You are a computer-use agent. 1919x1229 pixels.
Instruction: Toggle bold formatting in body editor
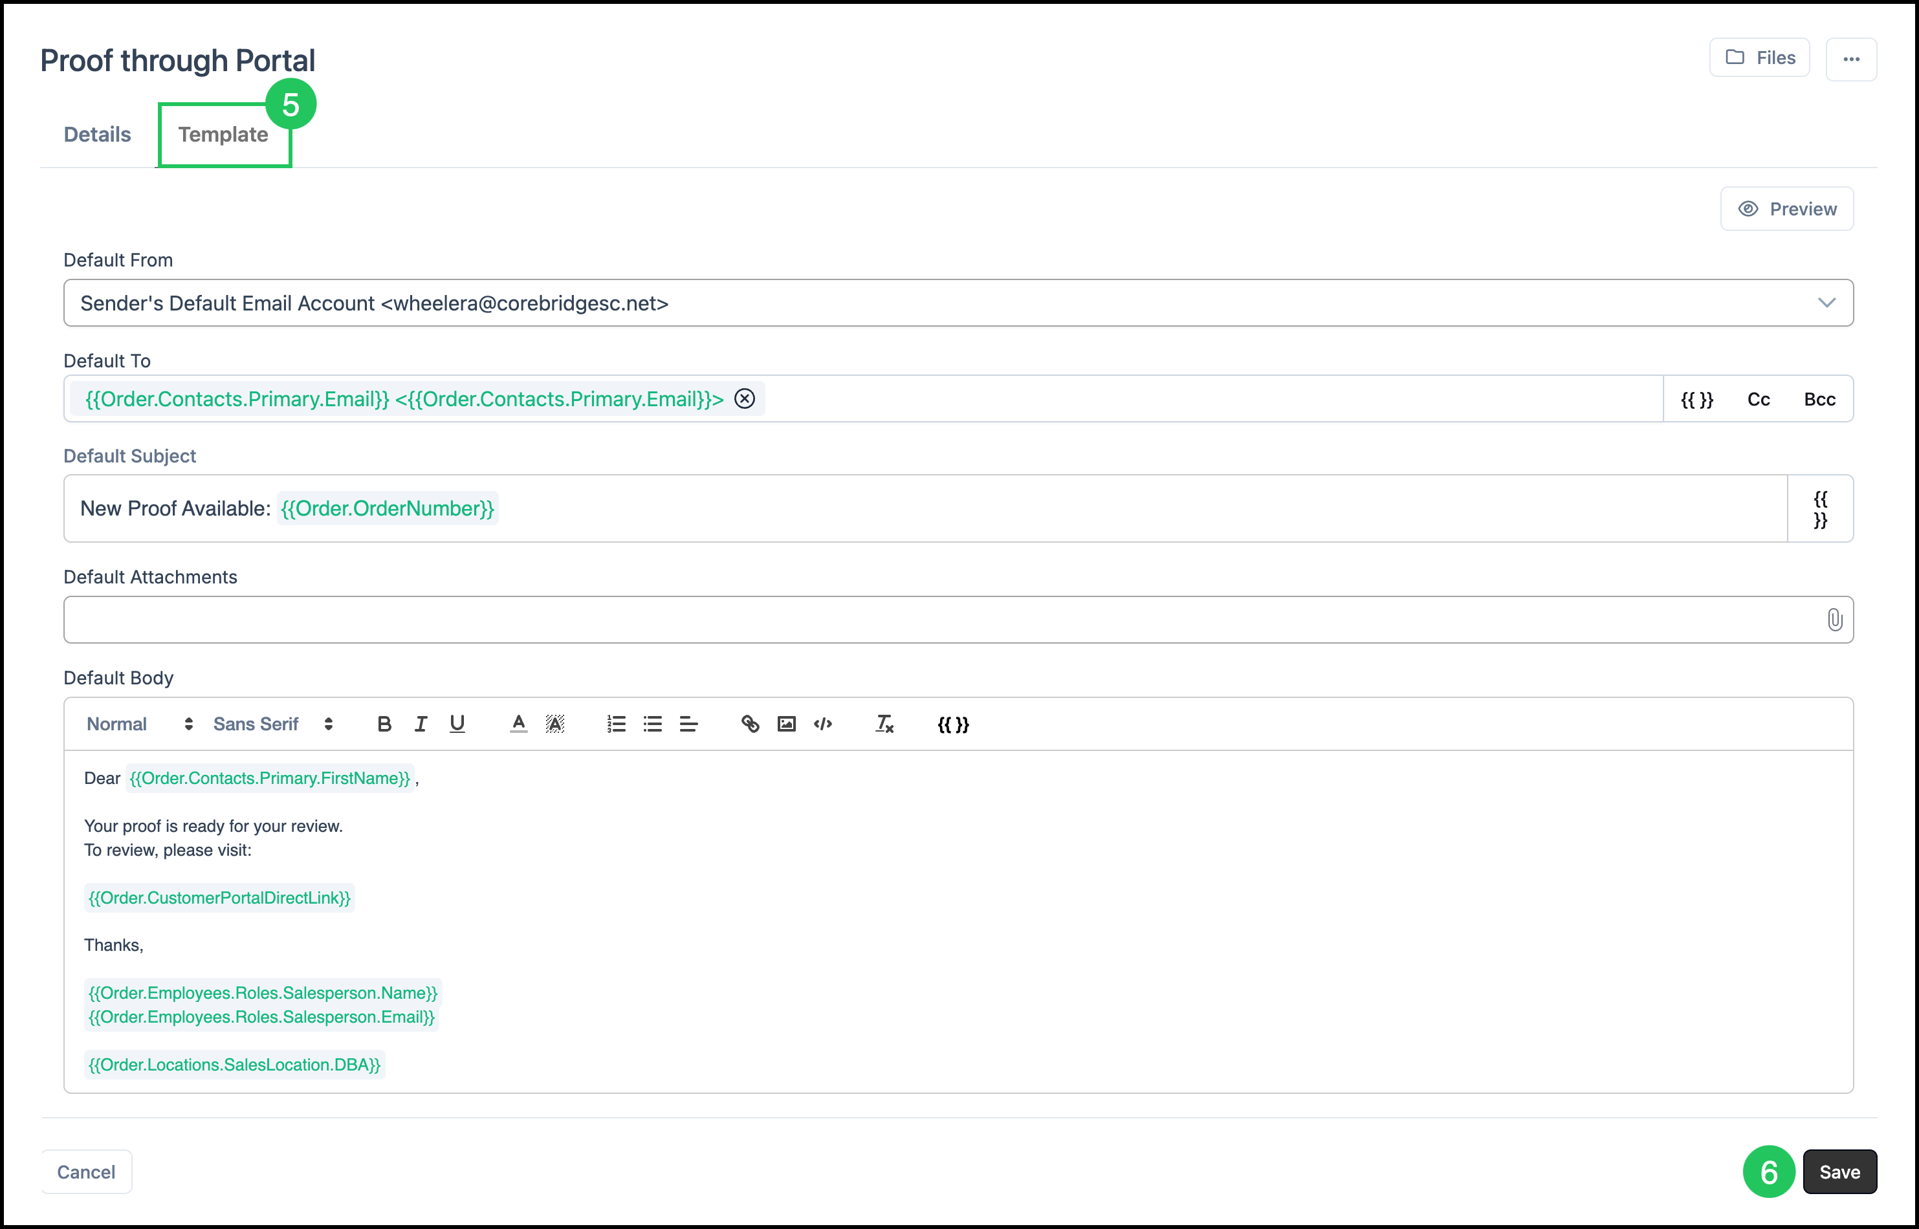click(384, 724)
